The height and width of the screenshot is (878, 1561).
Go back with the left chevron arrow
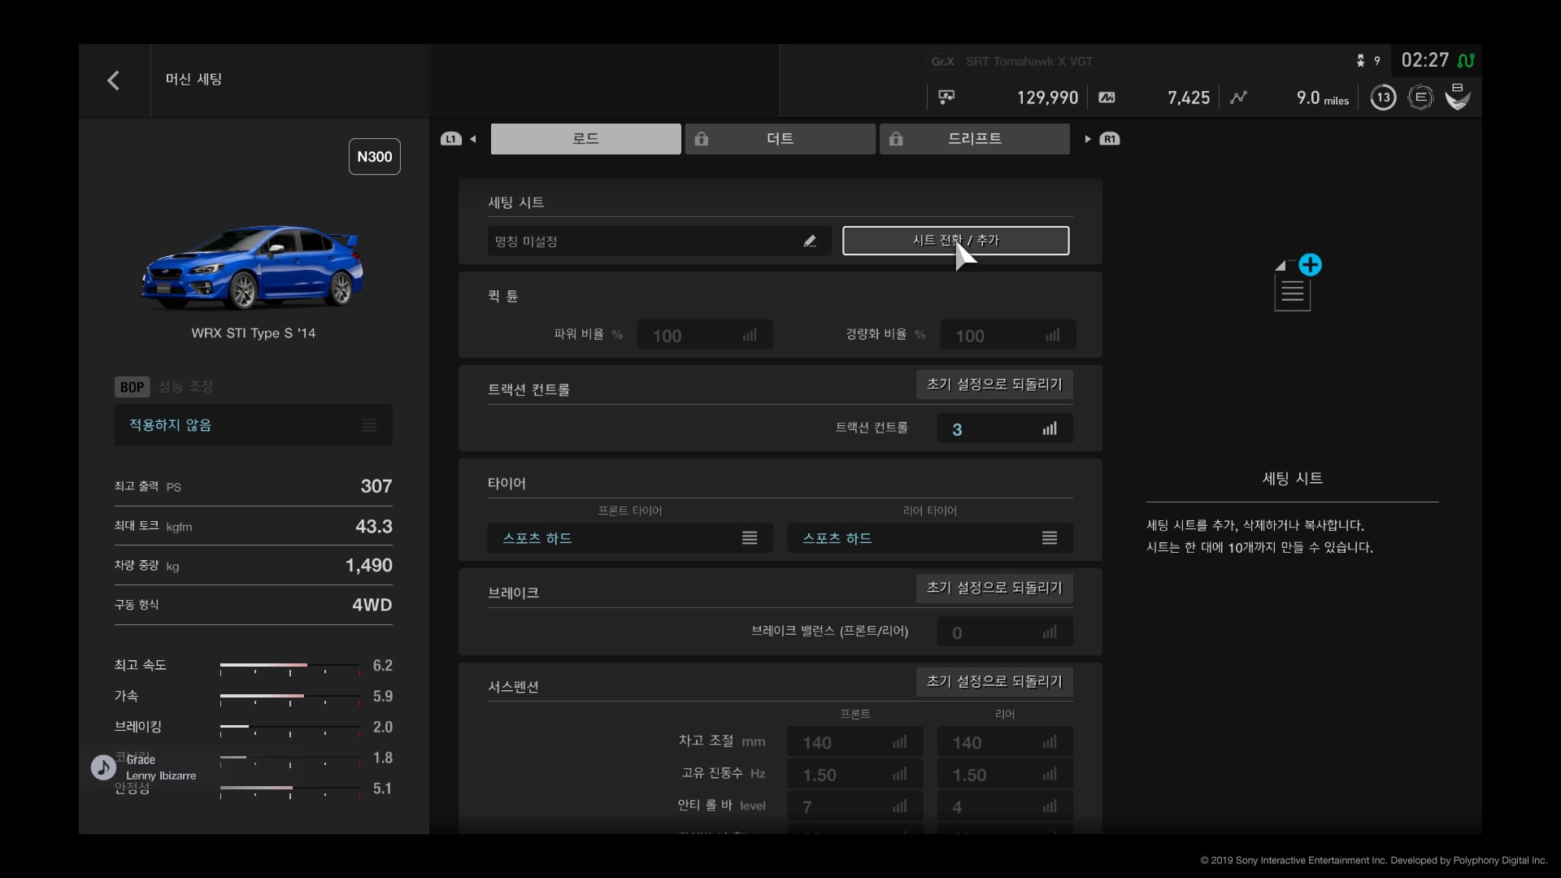(114, 80)
